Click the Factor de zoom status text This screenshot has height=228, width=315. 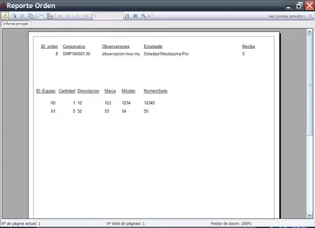[231, 223]
